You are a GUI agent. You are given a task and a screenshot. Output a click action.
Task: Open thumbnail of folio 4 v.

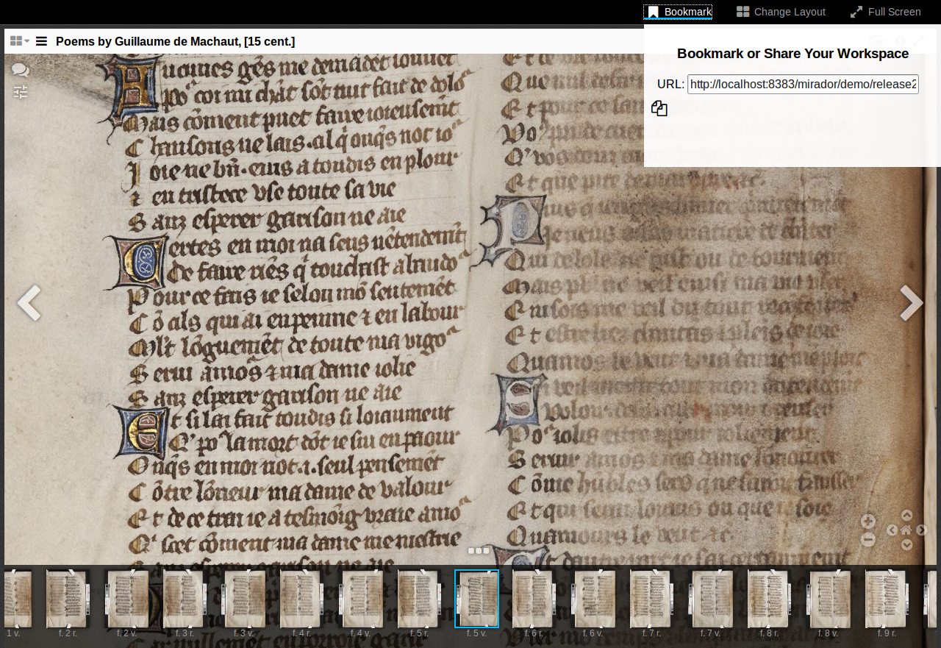360,599
